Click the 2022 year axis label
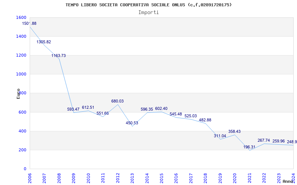Viewport: 297px width, 185px height. (x=264, y=179)
